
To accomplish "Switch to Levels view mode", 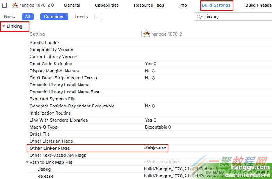I will click(81, 17).
